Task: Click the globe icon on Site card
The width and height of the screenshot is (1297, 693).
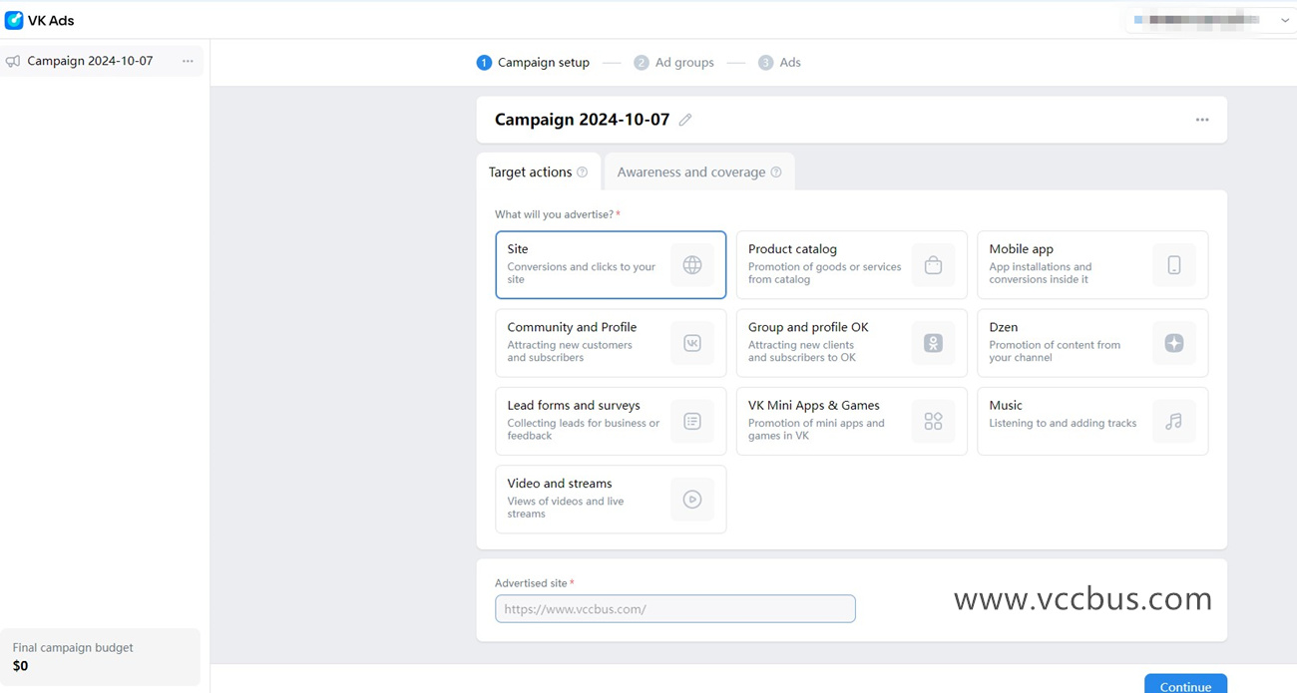Action: [x=691, y=265]
